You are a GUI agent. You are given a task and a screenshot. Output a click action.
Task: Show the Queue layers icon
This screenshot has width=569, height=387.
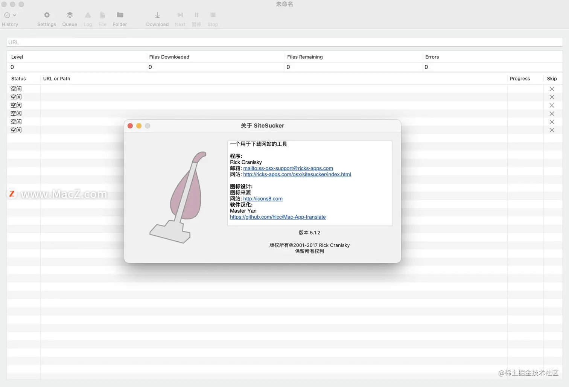pos(70,15)
